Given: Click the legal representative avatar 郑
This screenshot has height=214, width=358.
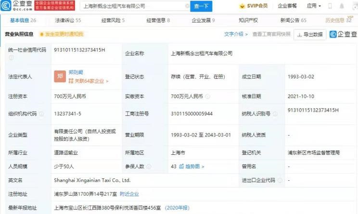Looking at the screenshot, I should [60, 76].
